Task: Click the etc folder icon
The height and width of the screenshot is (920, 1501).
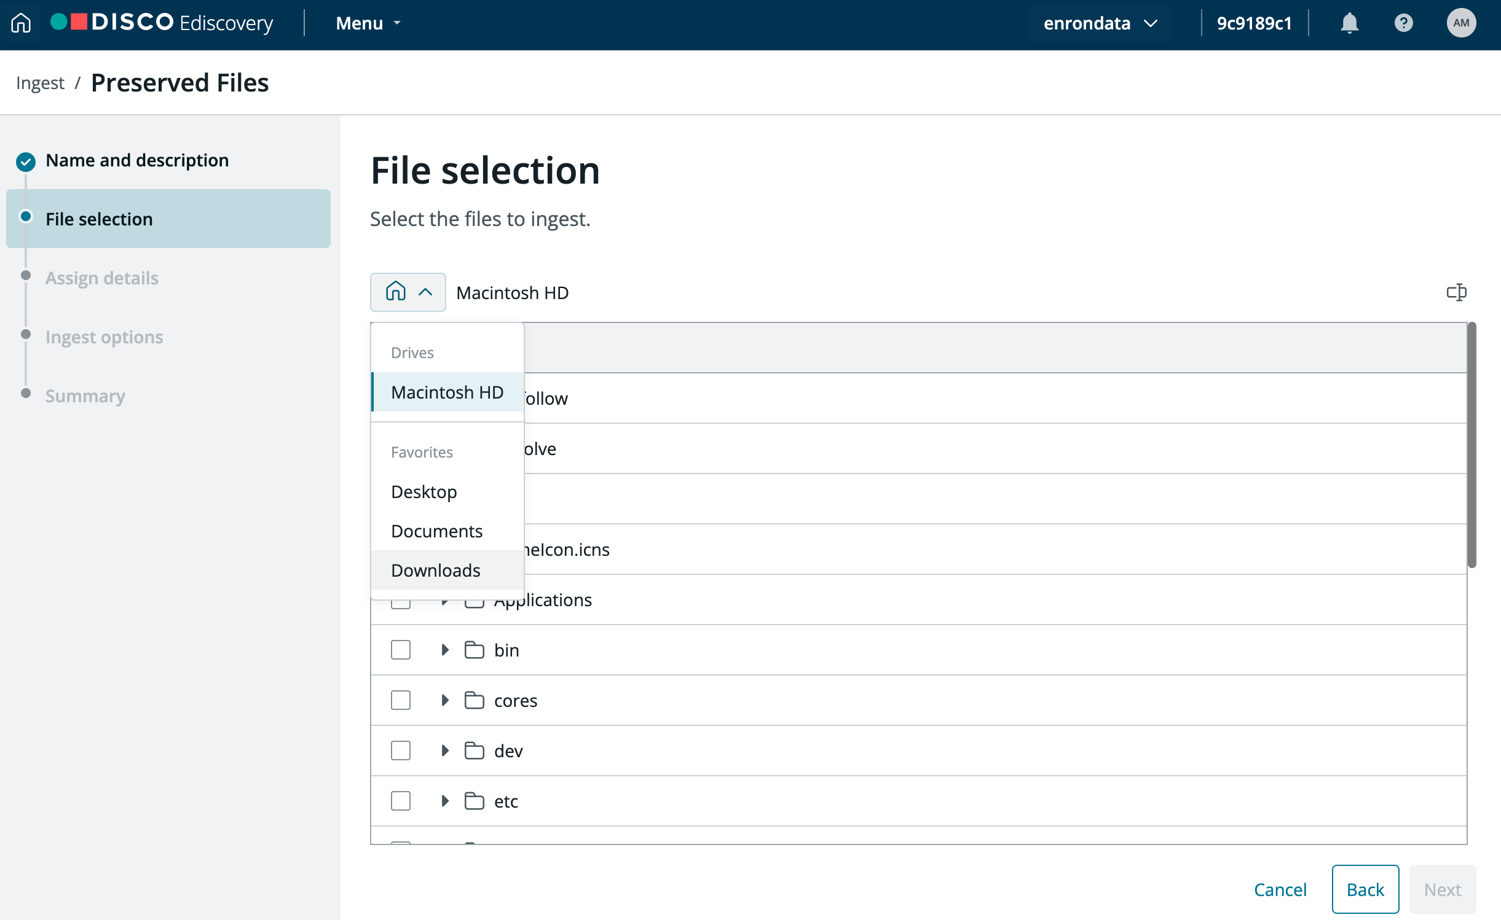Action: click(x=474, y=801)
